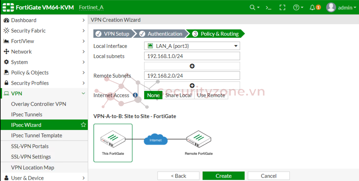Click the Dashboard gauge icon
Screen dimensions: 359x181
pos(6,20)
